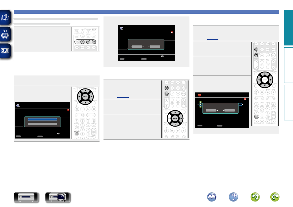Select the blue highlighted option in the left screen dialog
The image size is (293, 207).
click(x=42, y=119)
